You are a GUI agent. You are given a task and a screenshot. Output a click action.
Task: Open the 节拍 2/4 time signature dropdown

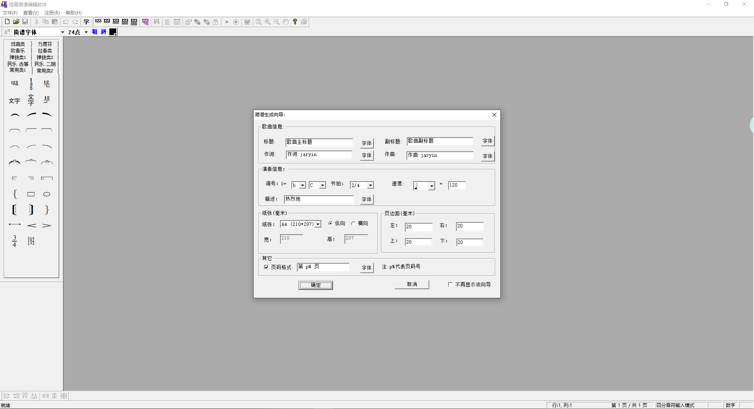(x=370, y=185)
